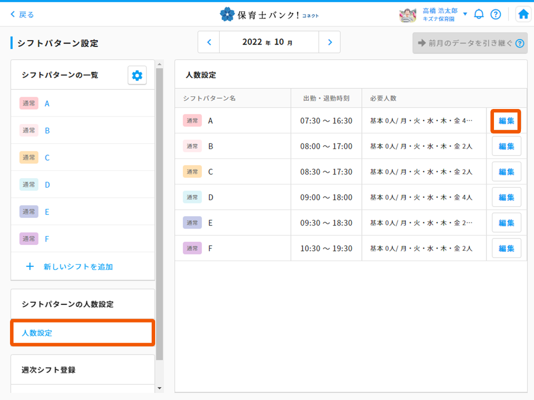Click the purple 通常 tag for pattern F in sidebar
534x400 pixels.
tap(29, 239)
